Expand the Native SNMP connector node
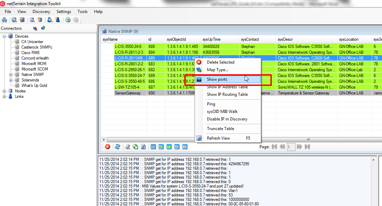 coord(11,75)
